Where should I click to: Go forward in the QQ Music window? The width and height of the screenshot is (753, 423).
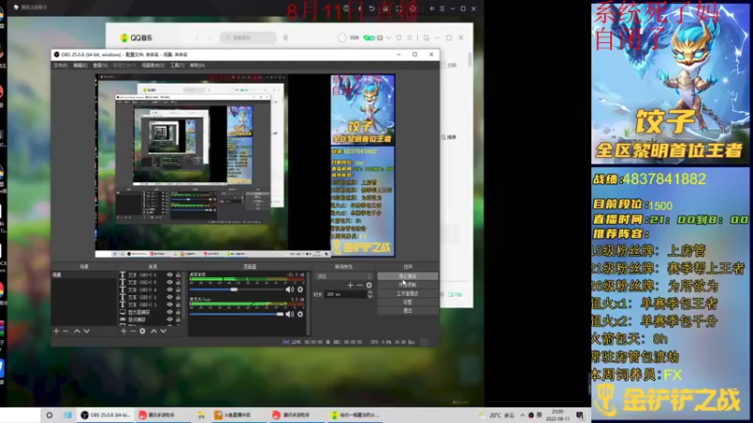(x=209, y=38)
